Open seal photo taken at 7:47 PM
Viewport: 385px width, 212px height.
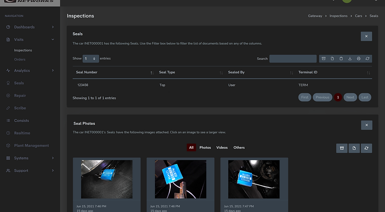(254, 179)
